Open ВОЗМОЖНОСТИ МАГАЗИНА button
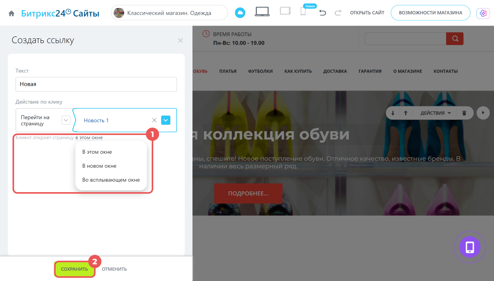 click(430, 13)
